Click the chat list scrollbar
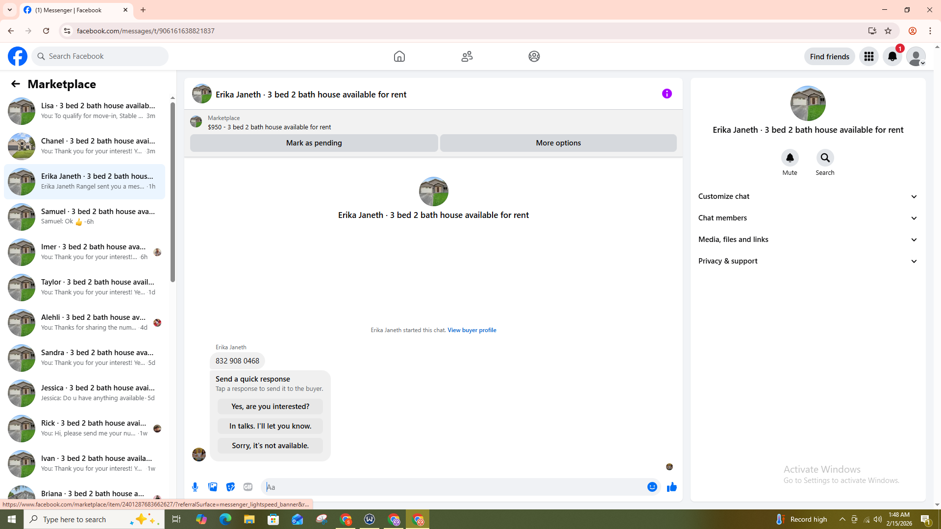The height and width of the screenshot is (529, 941). (173, 191)
